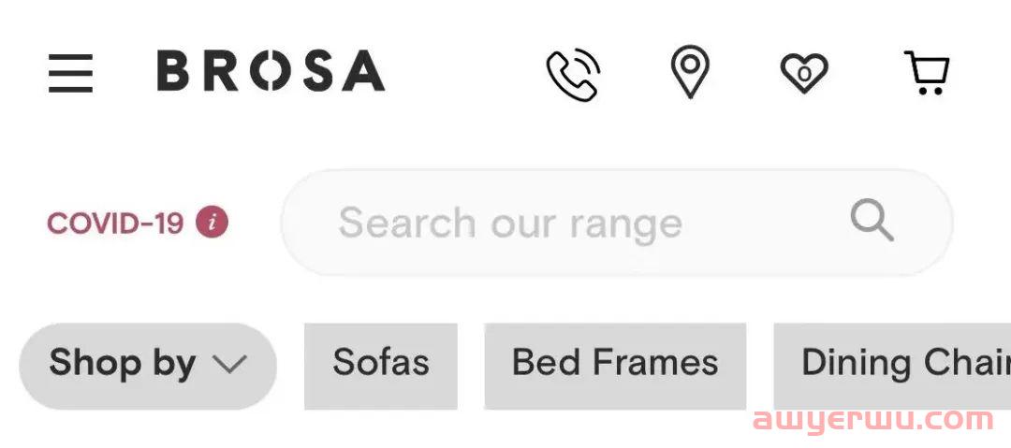The height and width of the screenshot is (448, 1011).
Task: Tap the phone call icon
Action: coord(573,74)
